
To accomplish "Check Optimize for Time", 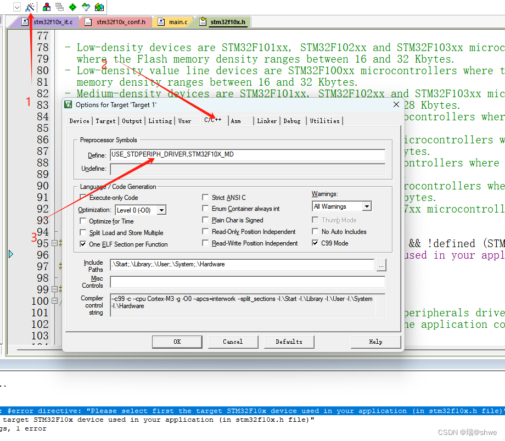I will [83, 221].
